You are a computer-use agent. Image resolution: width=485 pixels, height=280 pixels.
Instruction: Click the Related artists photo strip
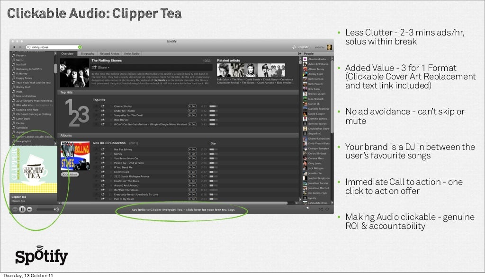[251, 70]
